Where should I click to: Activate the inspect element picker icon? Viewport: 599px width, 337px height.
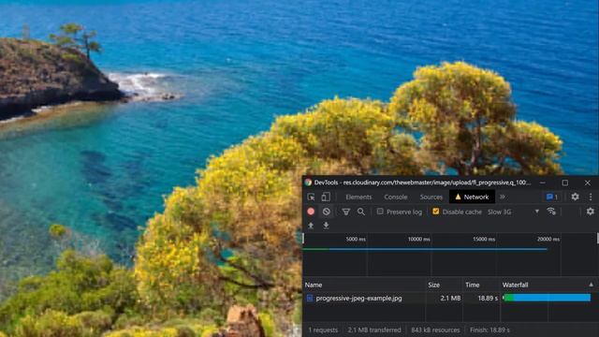(x=311, y=197)
